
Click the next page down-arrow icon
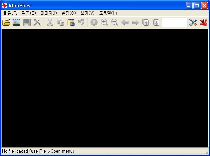(x=156, y=22)
